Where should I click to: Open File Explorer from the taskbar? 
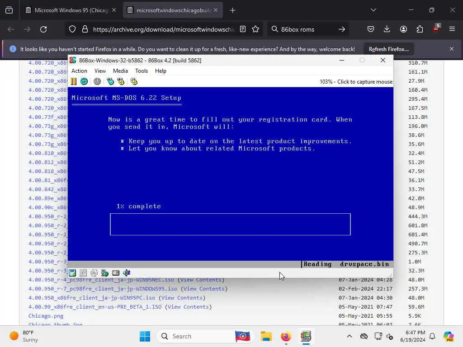[x=266, y=336]
